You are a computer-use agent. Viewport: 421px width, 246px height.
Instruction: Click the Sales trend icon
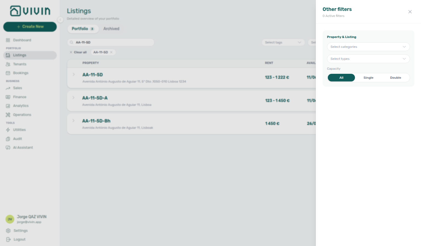pos(8,88)
